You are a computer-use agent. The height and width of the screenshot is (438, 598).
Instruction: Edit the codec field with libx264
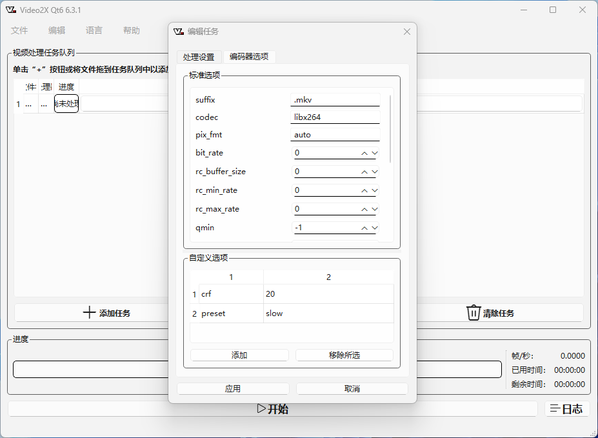point(335,117)
